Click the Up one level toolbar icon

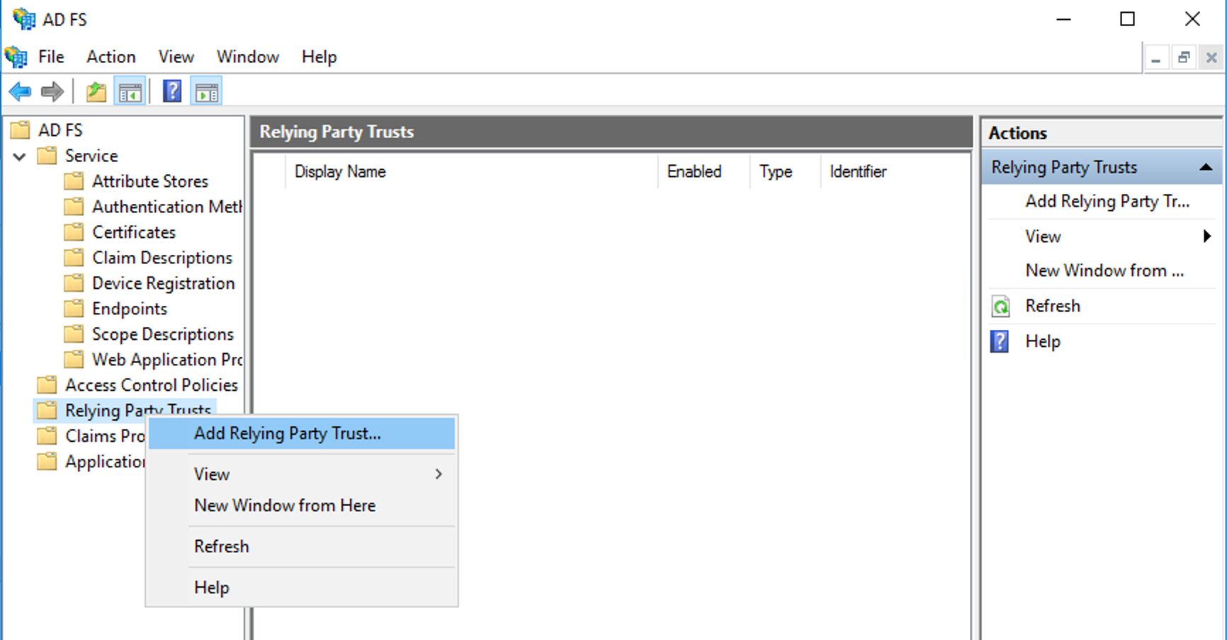pyautogui.click(x=96, y=91)
